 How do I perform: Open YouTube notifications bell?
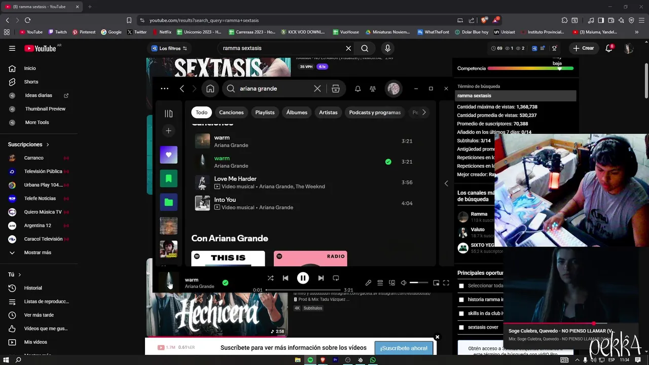click(609, 48)
